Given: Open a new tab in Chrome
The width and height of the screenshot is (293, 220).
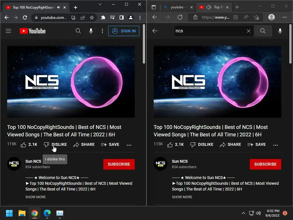Looking at the screenshot, I should coord(76,7).
